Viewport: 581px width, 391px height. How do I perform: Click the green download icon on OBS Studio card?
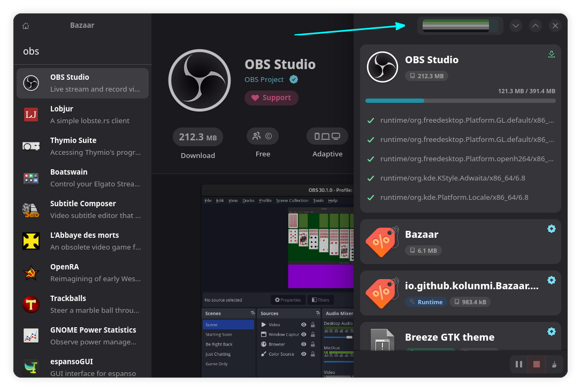(551, 54)
